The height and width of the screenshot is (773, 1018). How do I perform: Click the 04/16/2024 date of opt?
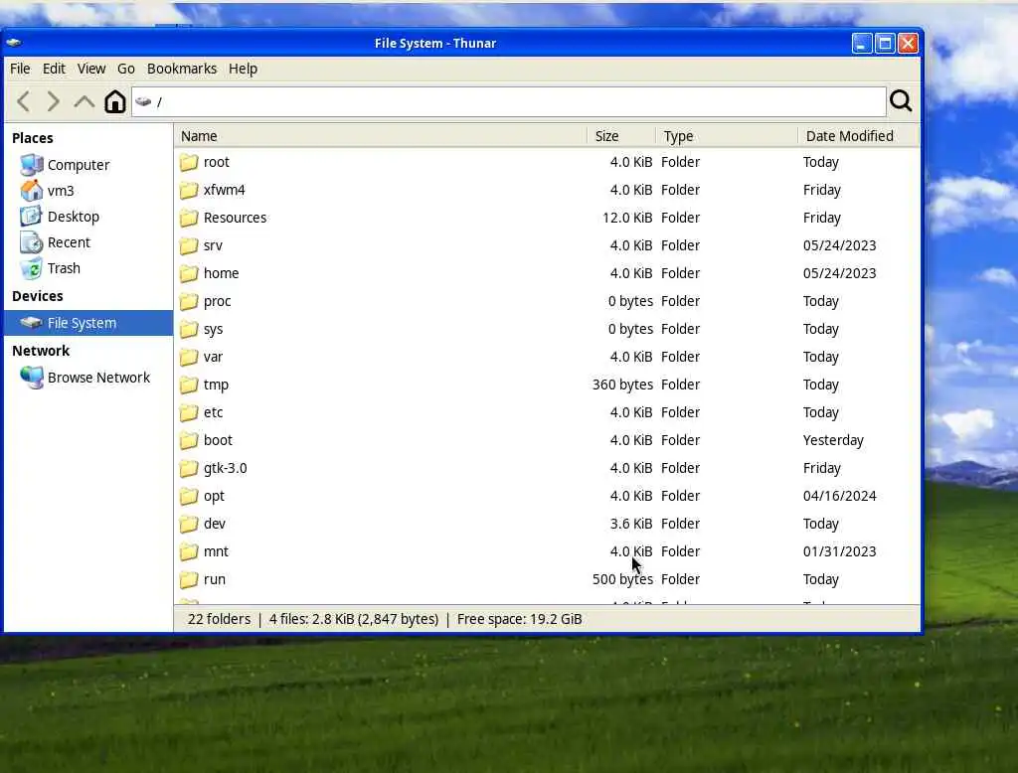(x=839, y=497)
